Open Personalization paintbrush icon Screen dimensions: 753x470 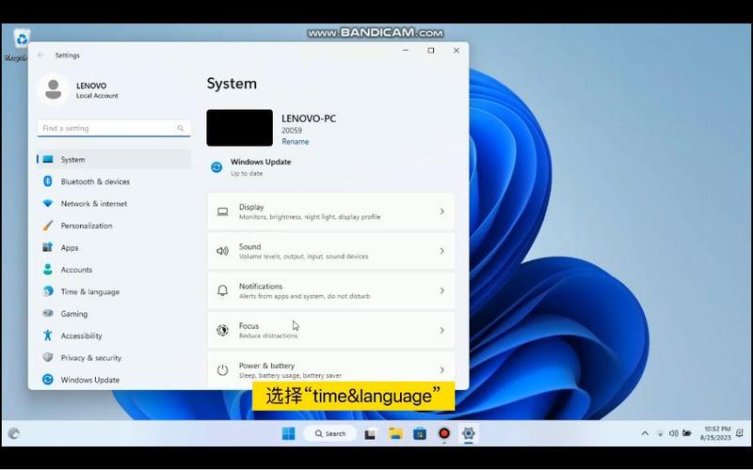pos(48,226)
